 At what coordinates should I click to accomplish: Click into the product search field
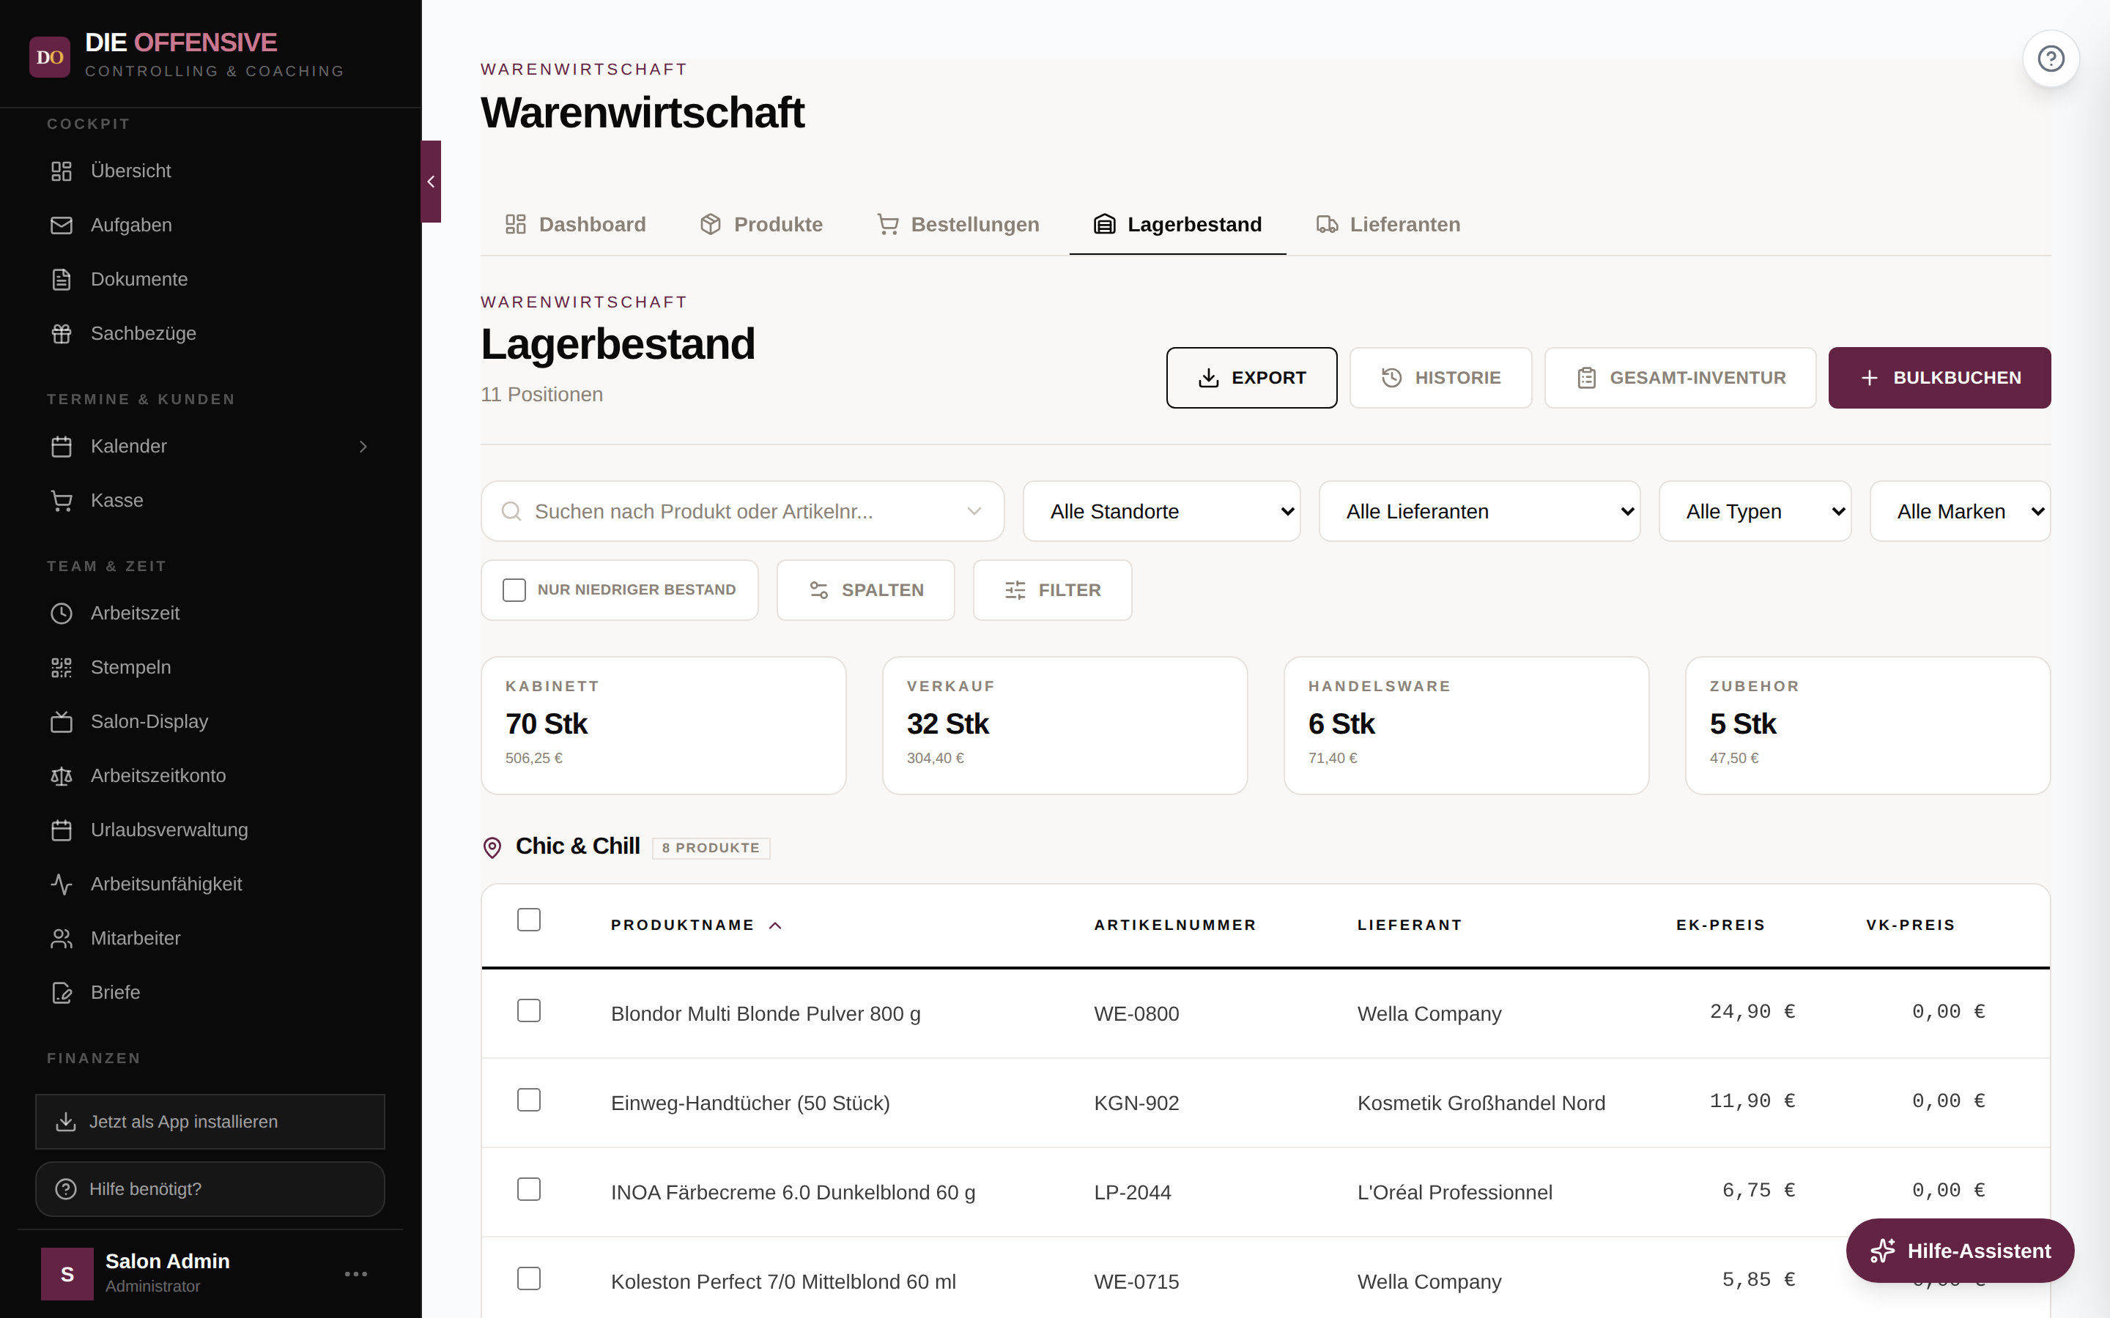[742, 511]
